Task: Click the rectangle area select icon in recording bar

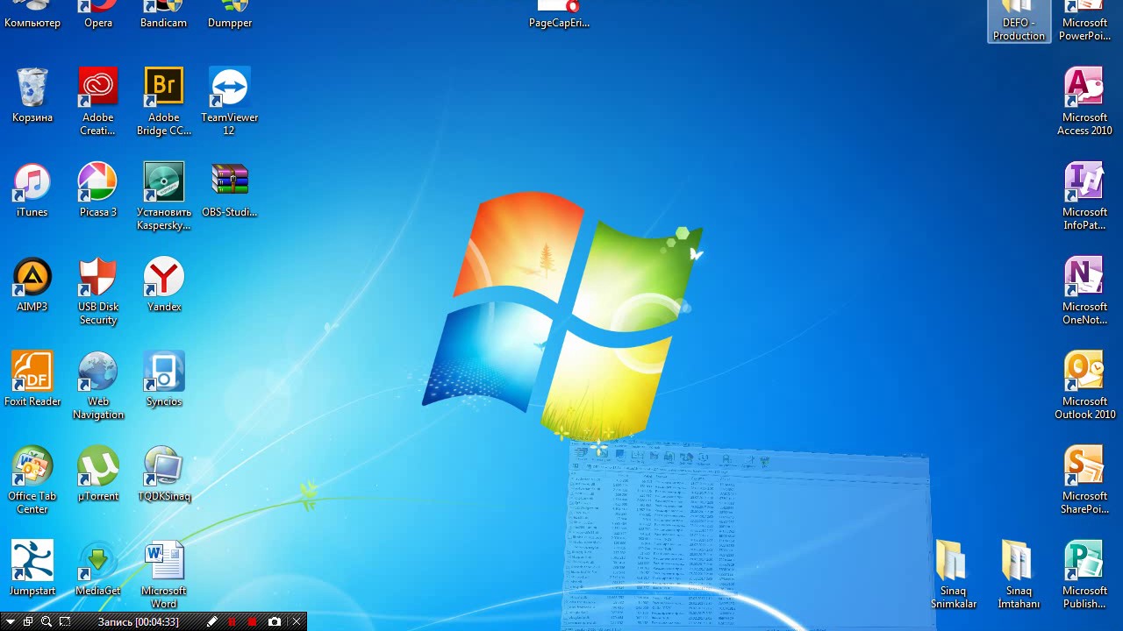Action: [x=66, y=621]
